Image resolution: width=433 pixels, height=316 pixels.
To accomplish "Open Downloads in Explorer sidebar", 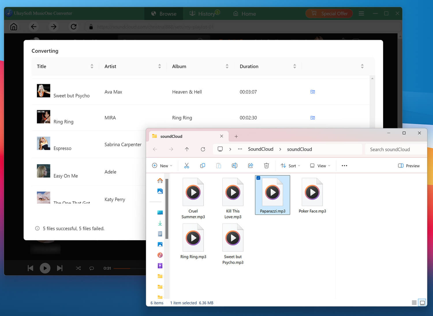I will (160, 223).
